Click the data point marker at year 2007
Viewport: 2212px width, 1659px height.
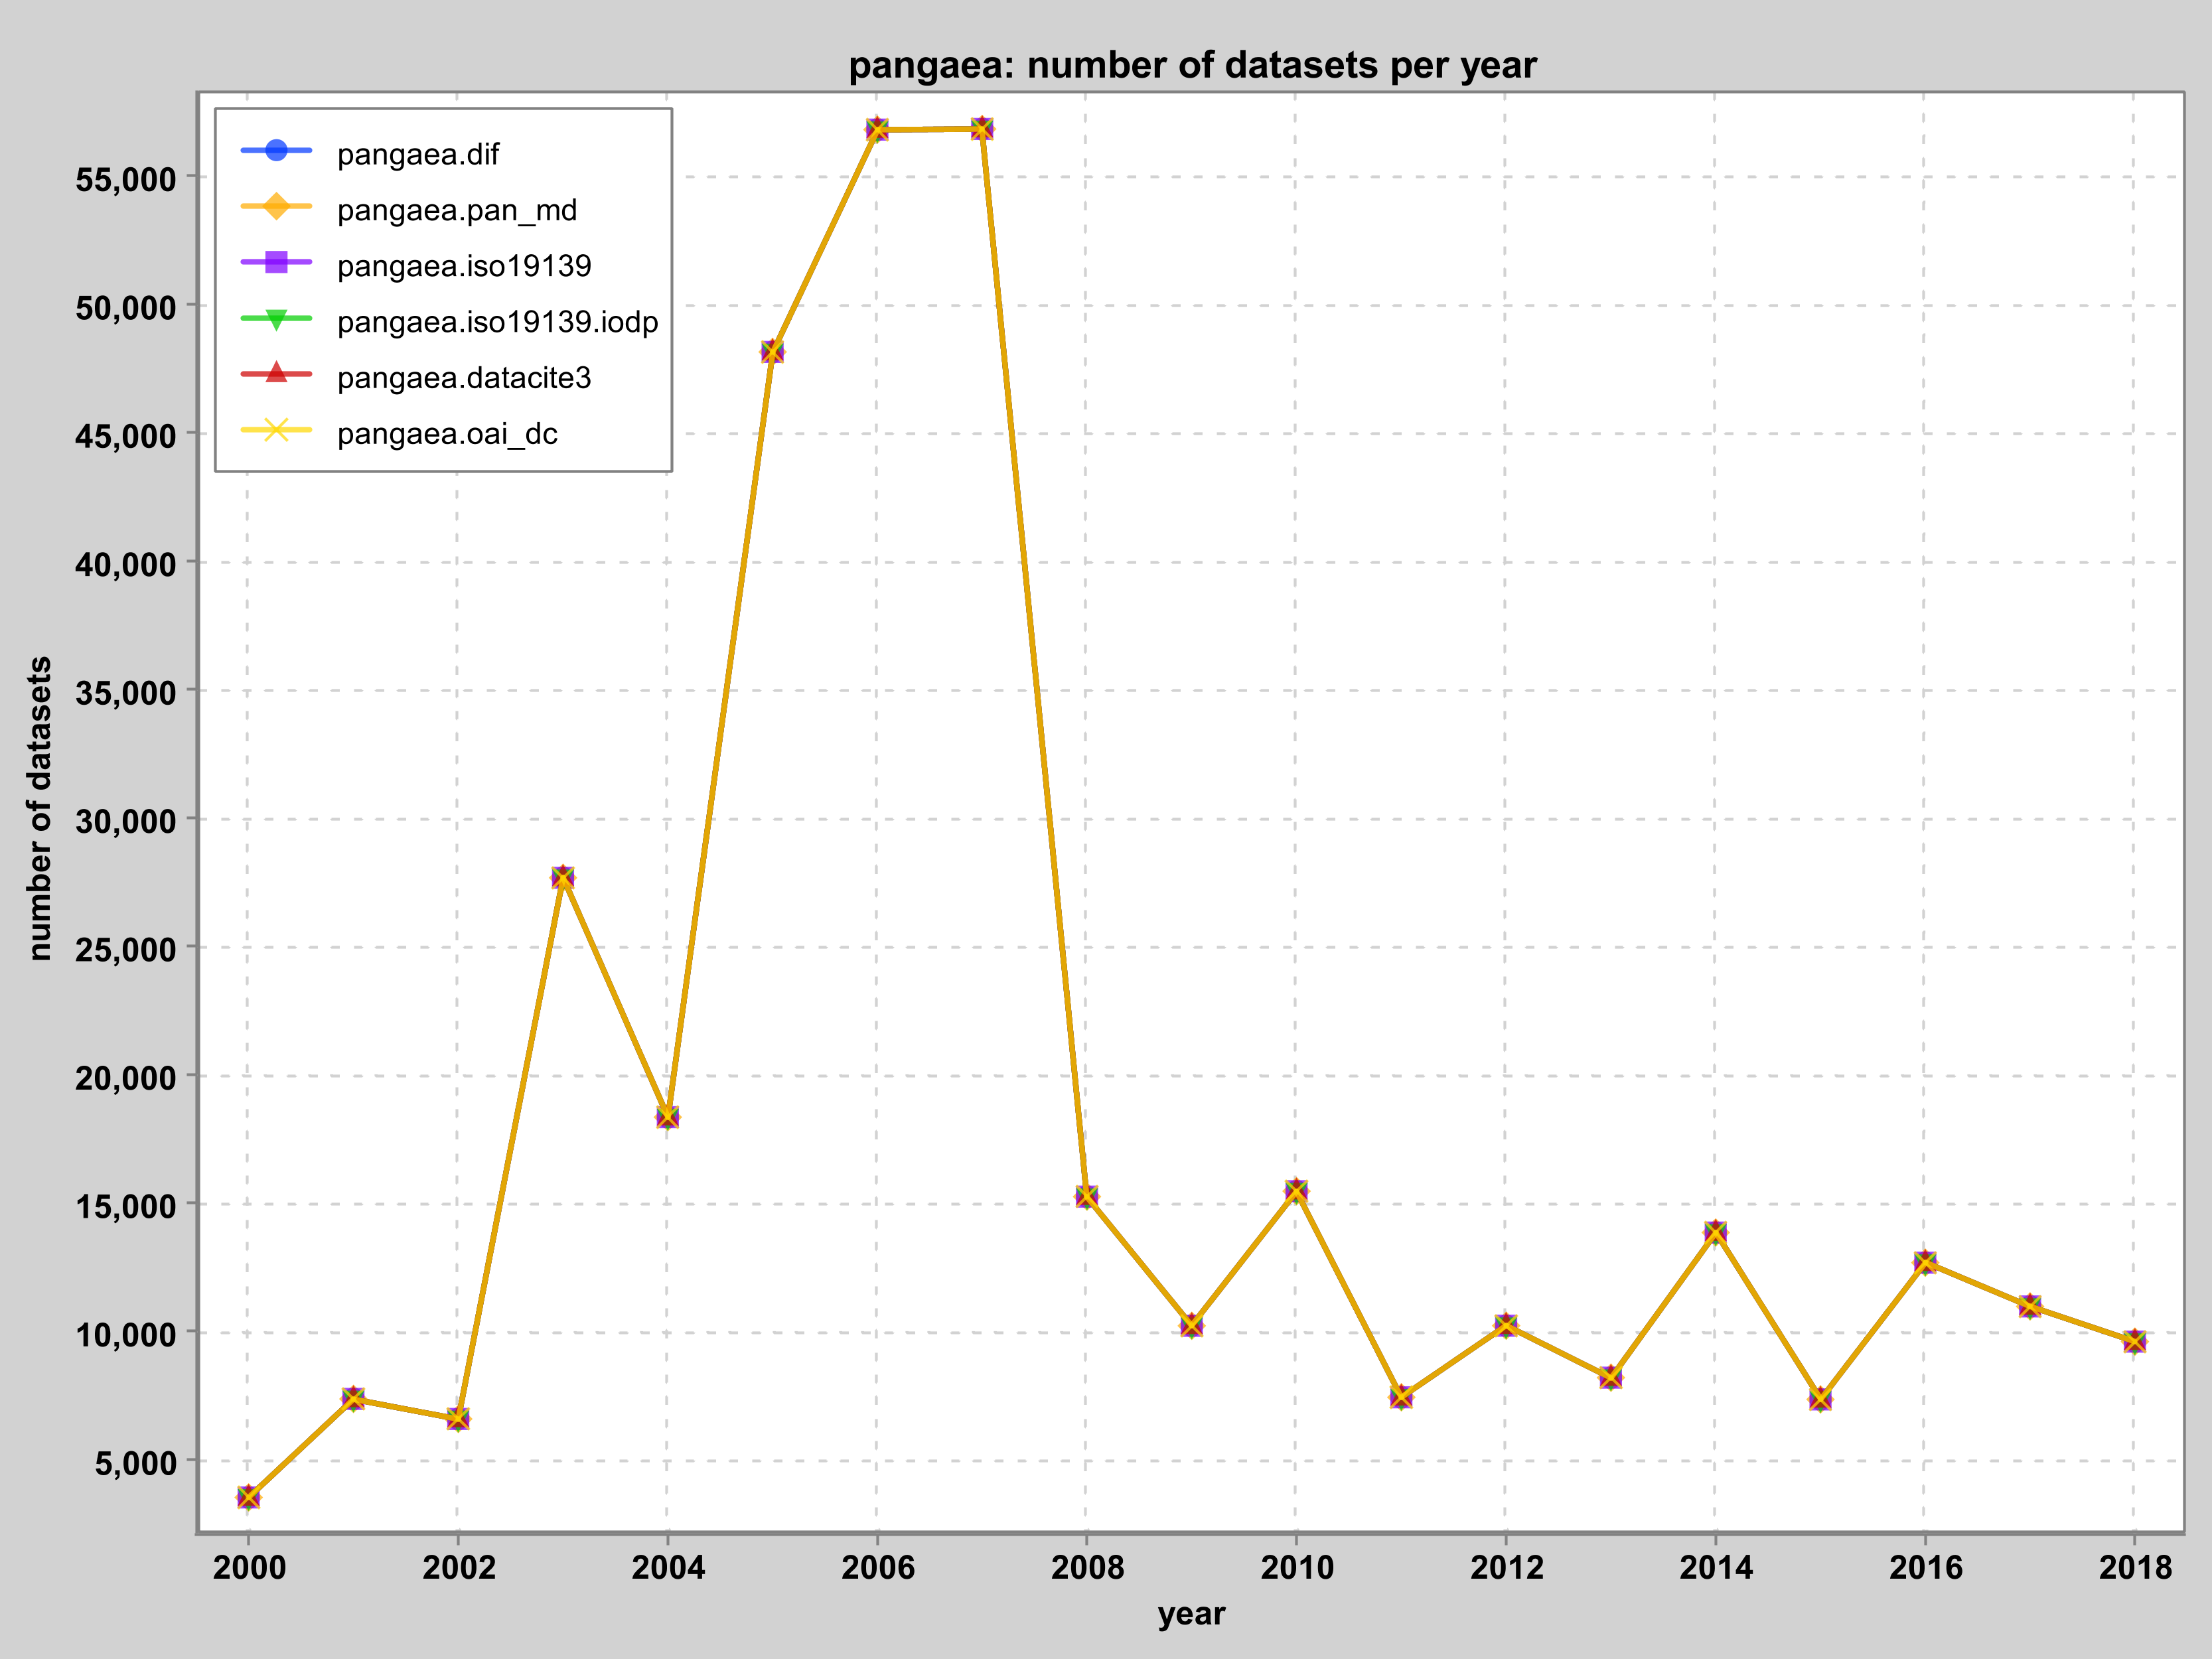pyautogui.click(x=982, y=129)
